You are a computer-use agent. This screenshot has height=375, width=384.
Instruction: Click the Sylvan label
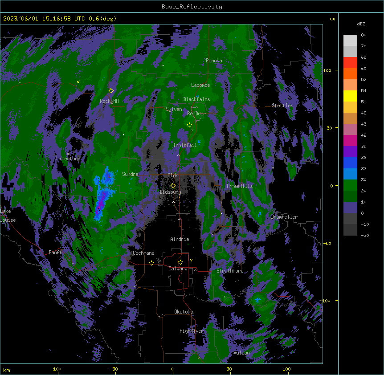point(174,109)
